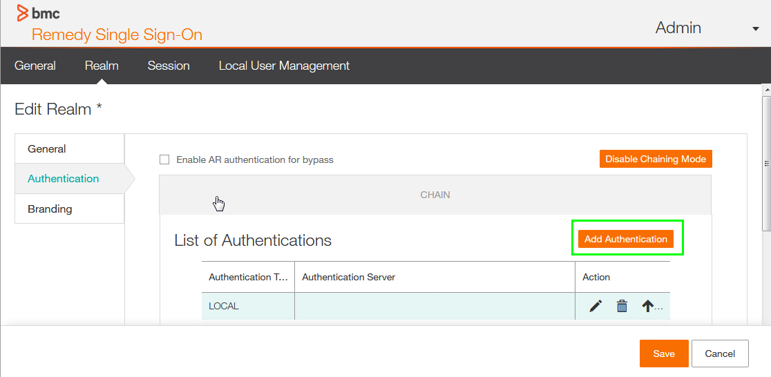Cancel editing the realm
Viewport: 771px width, 377px height.
[720, 354]
